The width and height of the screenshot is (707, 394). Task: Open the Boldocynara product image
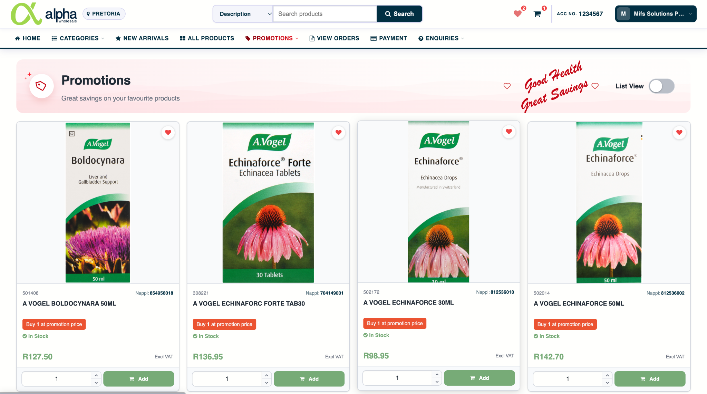pyautogui.click(x=98, y=203)
